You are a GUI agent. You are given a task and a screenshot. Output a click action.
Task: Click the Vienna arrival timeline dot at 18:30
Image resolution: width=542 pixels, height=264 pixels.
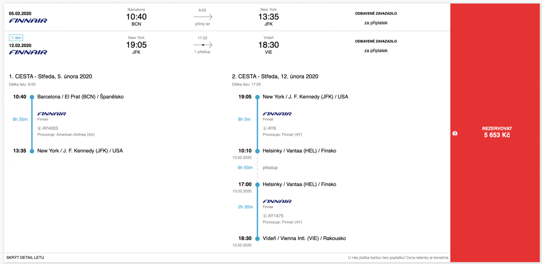tap(257, 238)
